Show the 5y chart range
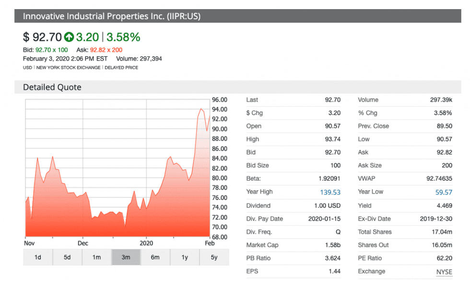This screenshot has height=286, width=470. pyautogui.click(x=214, y=257)
